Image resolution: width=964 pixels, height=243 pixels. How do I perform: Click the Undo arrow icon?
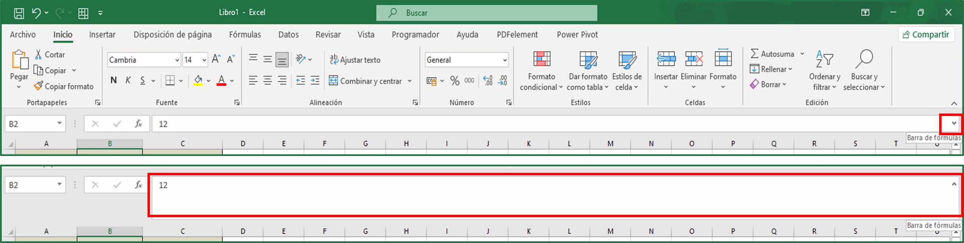point(36,13)
